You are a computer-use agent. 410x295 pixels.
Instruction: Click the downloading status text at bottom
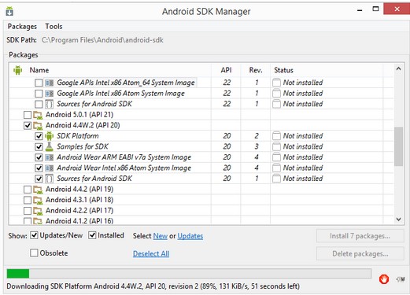(x=153, y=286)
